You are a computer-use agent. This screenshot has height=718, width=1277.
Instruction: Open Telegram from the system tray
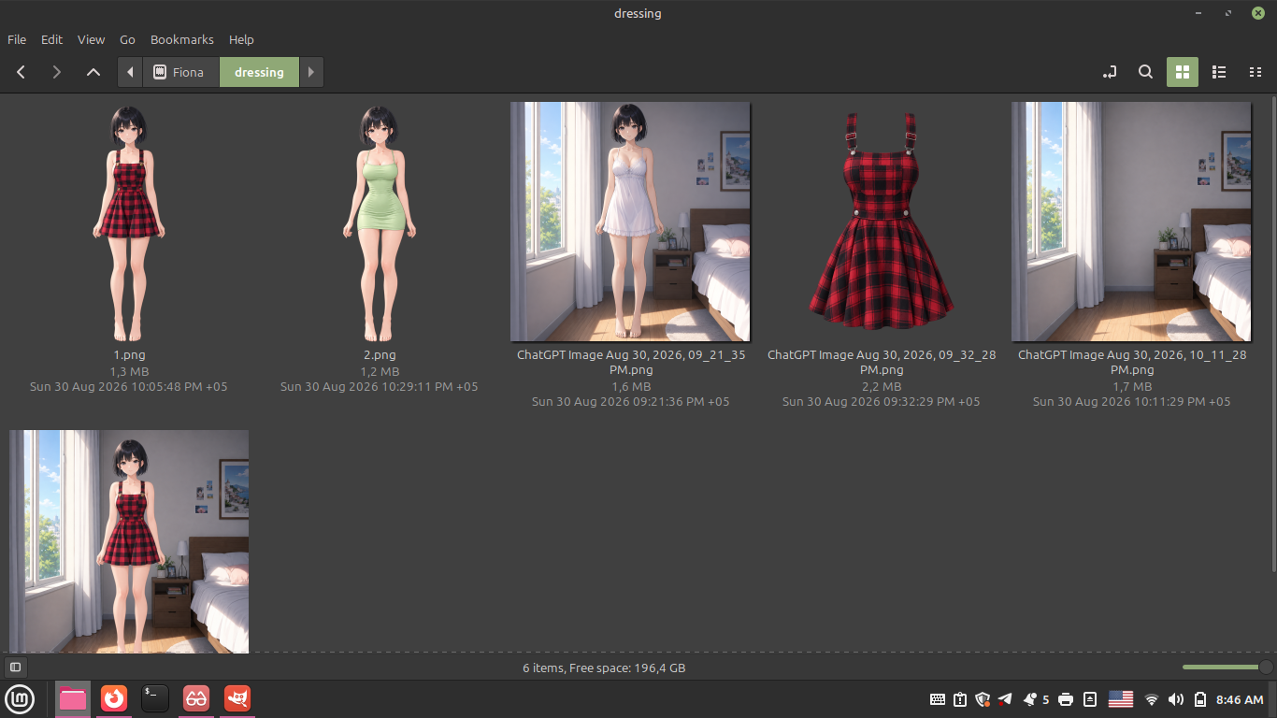click(x=1005, y=699)
